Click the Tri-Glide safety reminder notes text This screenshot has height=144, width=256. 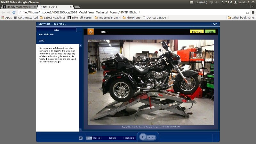tap(58, 55)
